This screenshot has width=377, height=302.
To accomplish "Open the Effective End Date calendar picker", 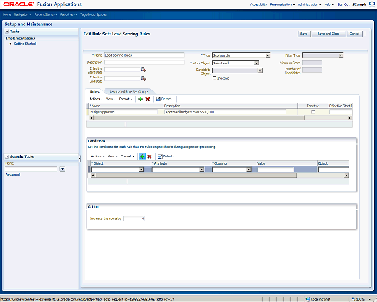I will pyautogui.click(x=144, y=78).
